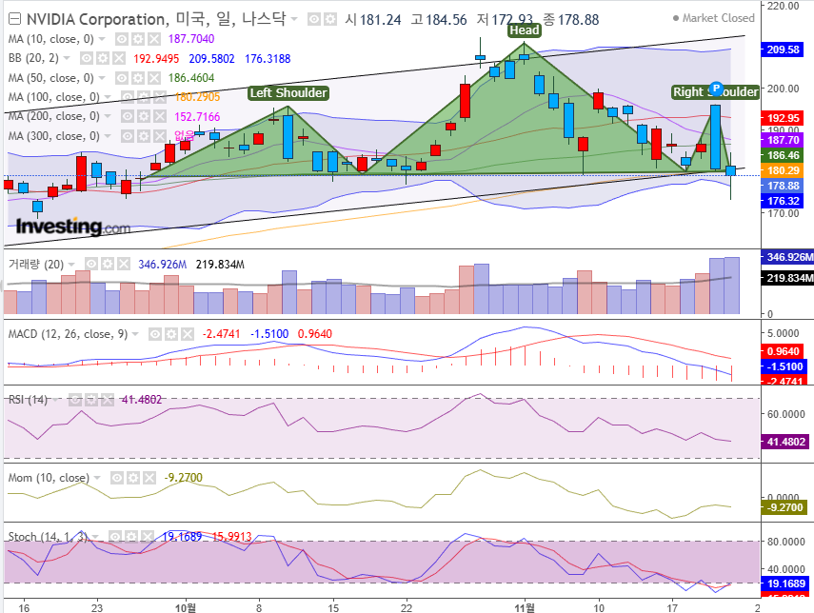Hide the Mom (10, close) line

pos(117,478)
